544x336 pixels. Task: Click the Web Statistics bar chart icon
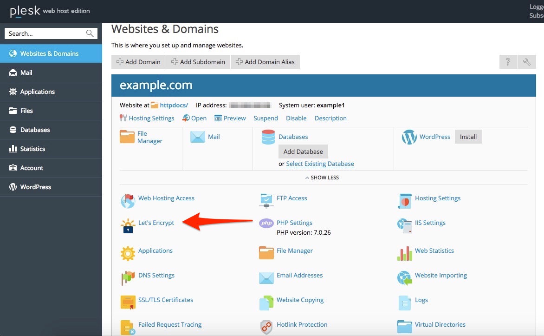[405, 254]
